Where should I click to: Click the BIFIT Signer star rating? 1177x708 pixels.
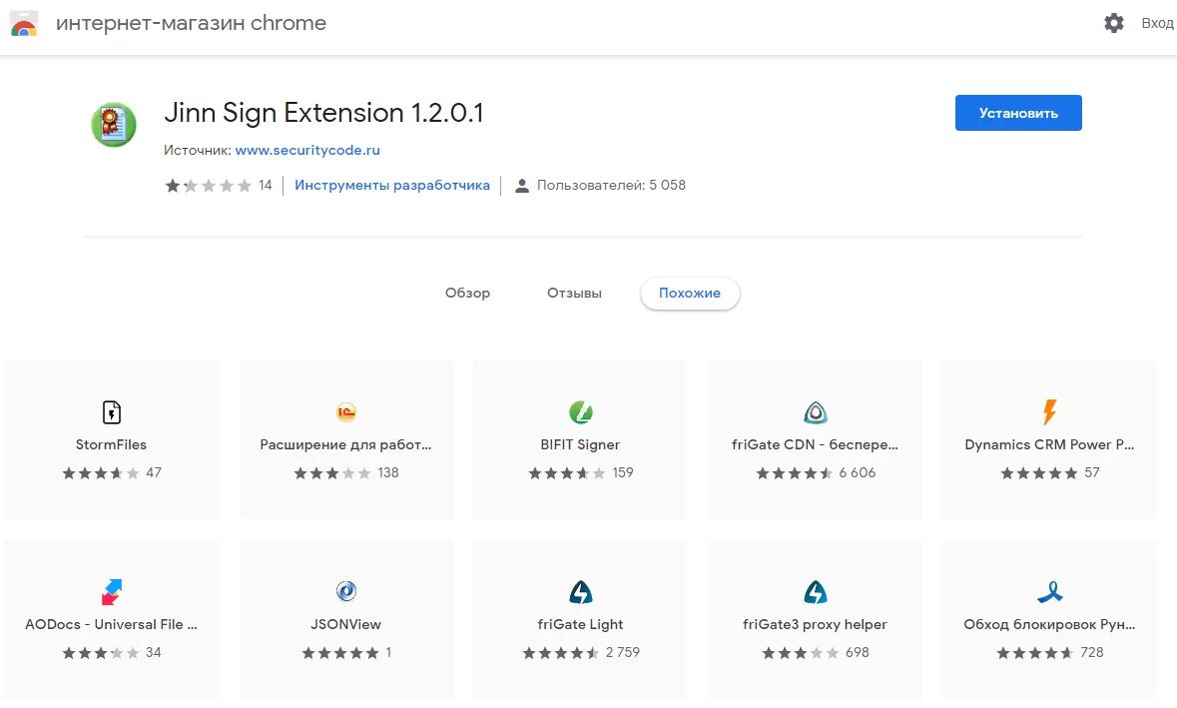[567, 473]
